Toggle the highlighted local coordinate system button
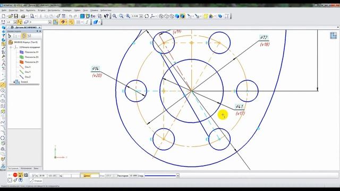The height and width of the screenshot is (191, 340). click(20, 22)
